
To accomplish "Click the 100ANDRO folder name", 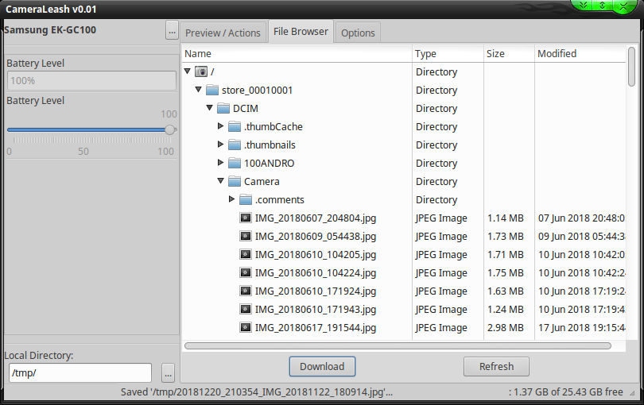I will tap(269, 163).
